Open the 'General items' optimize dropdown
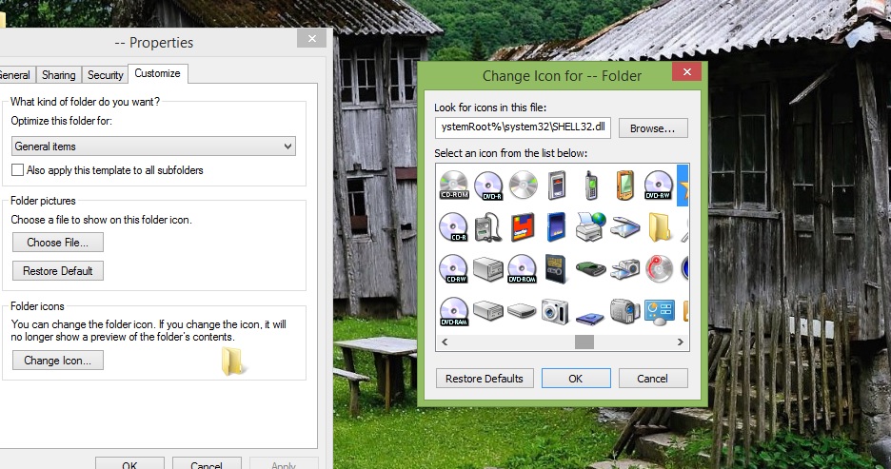The width and height of the screenshot is (891, 469). (x=153, y=146)
